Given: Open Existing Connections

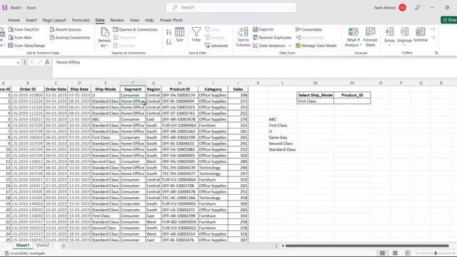Looking at the screenshot, I should point(70,38).
